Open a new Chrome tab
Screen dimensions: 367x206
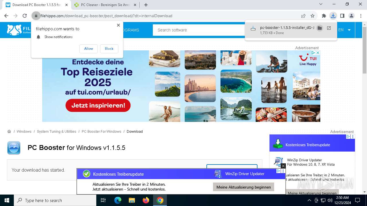146,5
